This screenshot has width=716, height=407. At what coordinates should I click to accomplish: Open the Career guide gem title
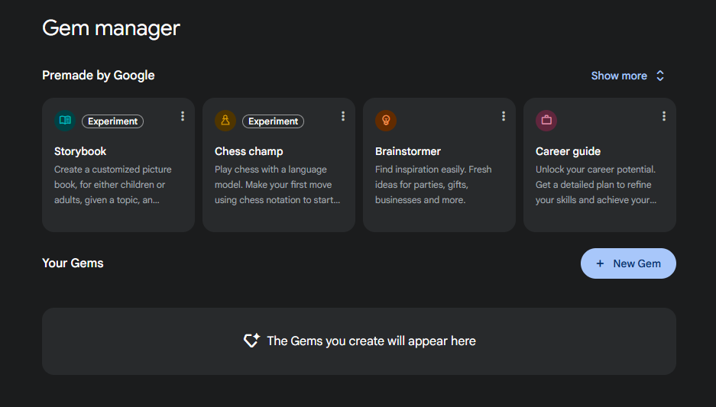coord(568,151)
